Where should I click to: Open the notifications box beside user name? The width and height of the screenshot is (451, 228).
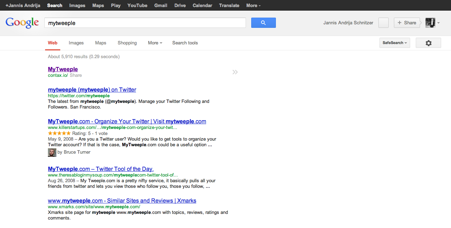[383, 23]
